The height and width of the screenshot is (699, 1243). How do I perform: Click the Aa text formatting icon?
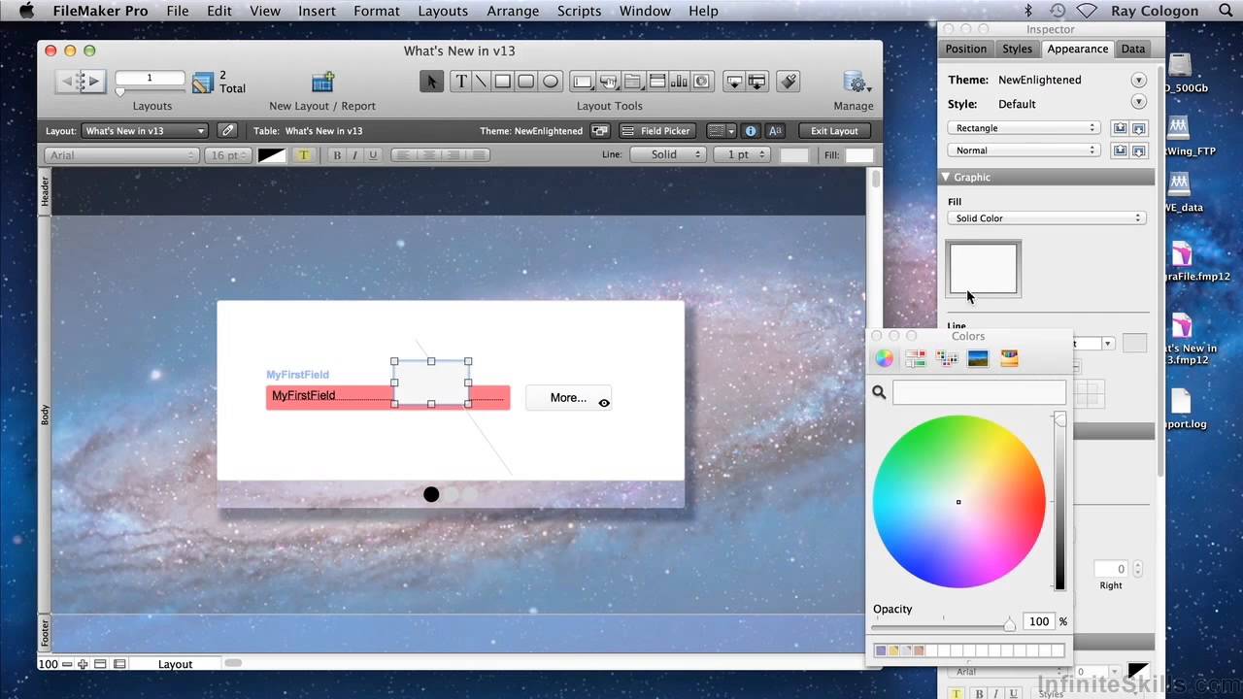tap(775, 130)
